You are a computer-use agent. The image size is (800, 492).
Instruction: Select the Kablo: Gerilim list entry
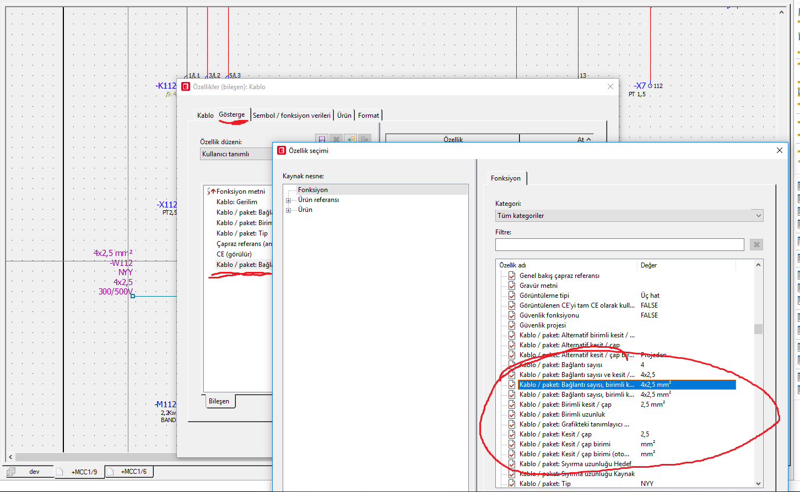click(x=237, y=202)
